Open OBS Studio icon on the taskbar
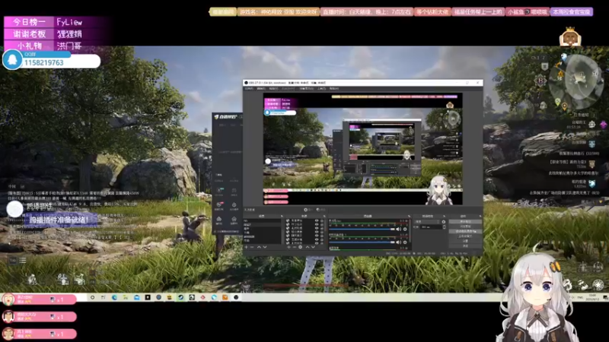Screen dimensions: 609x342 point(236,297)
